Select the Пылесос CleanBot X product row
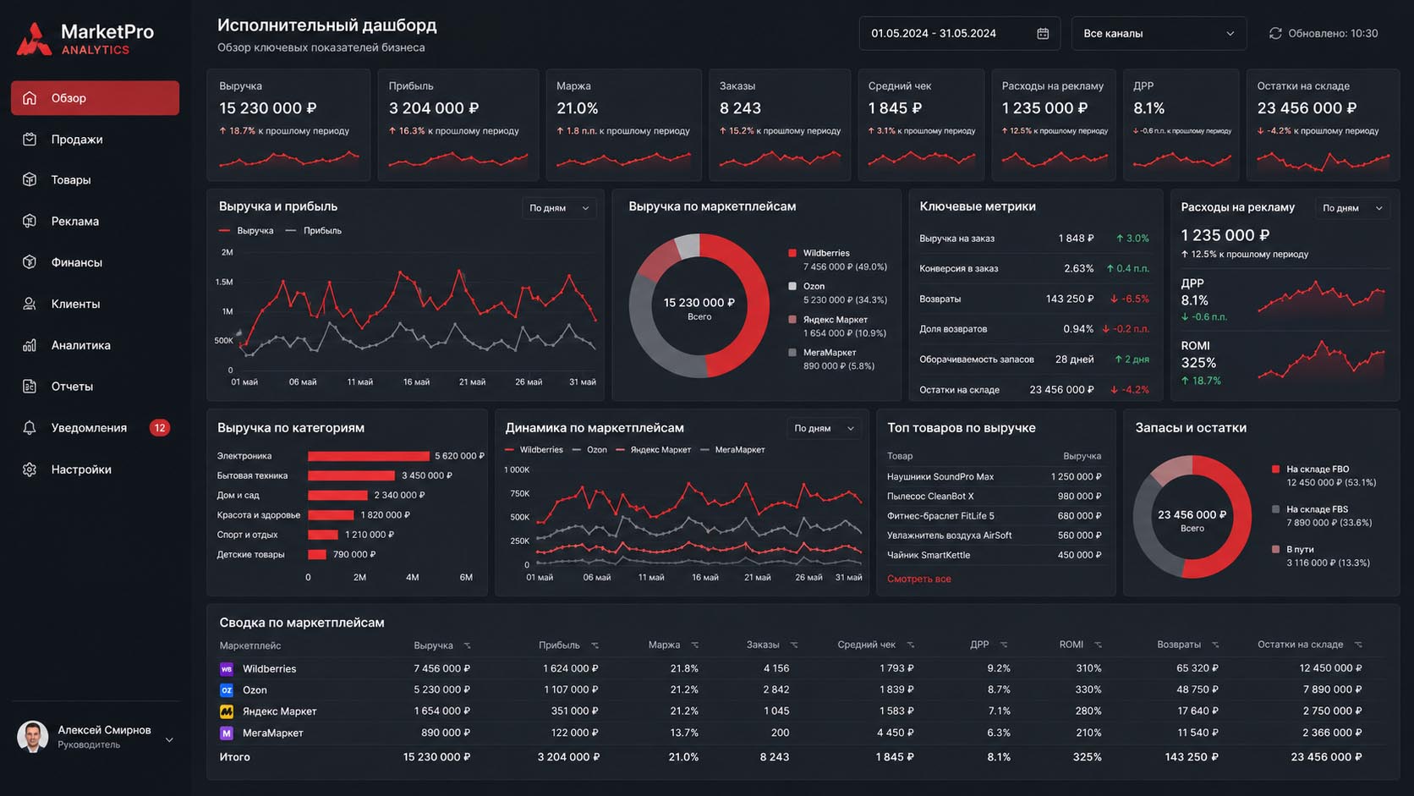Screen dimensions: 1414x796 (995, 497)
